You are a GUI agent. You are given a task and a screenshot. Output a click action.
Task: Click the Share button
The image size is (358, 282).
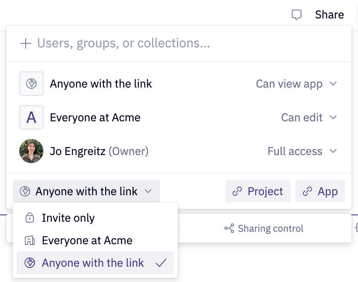point(329,14)
